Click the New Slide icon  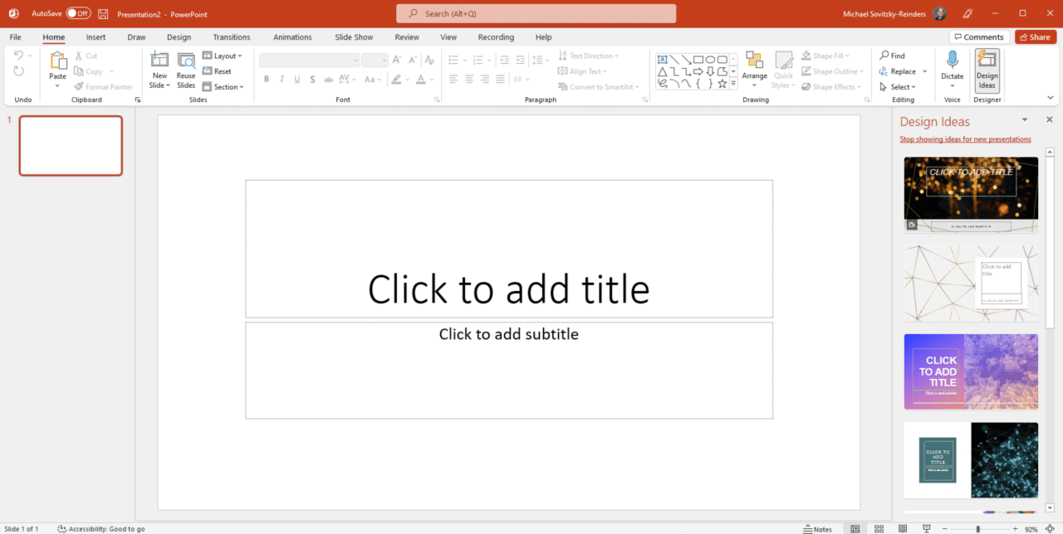[159, 61]
